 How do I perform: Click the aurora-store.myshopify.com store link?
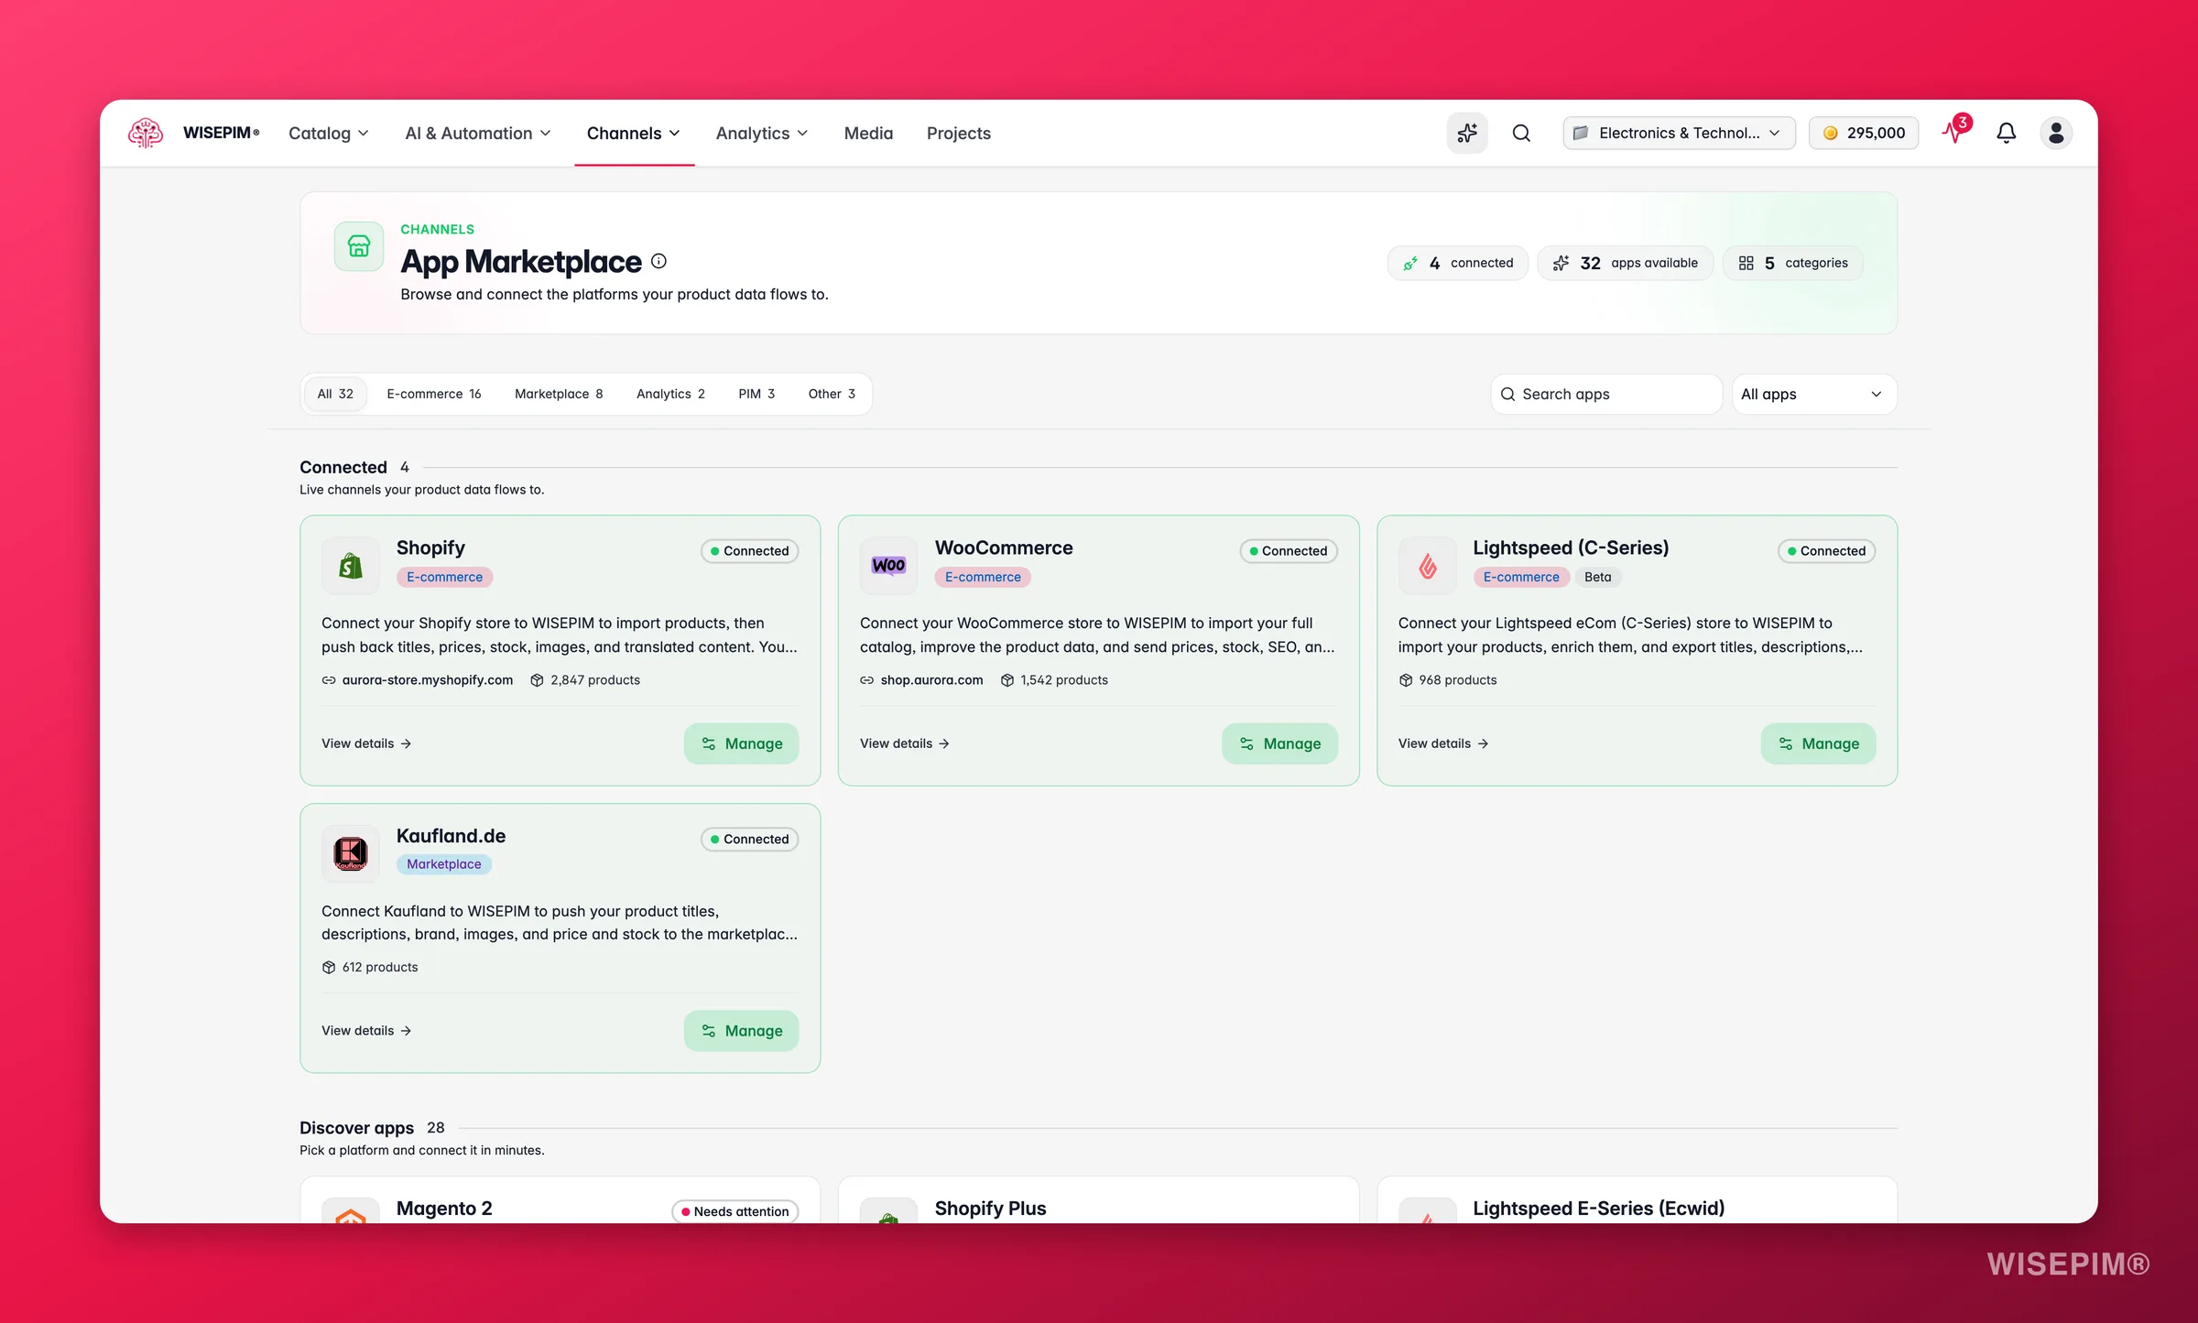(418, 680)
